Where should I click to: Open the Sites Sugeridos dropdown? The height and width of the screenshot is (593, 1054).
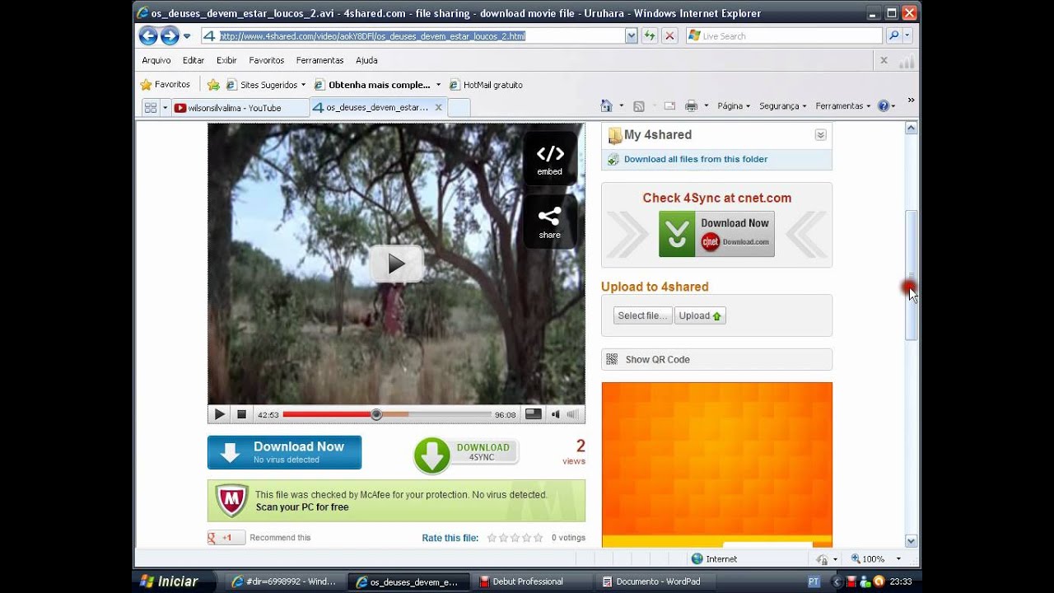pos(265,85)
